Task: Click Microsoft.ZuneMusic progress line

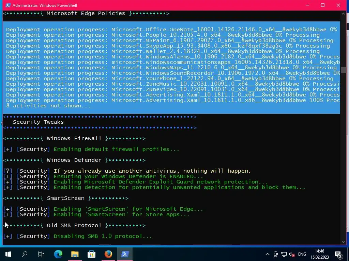Action: [x=173, y=84]
